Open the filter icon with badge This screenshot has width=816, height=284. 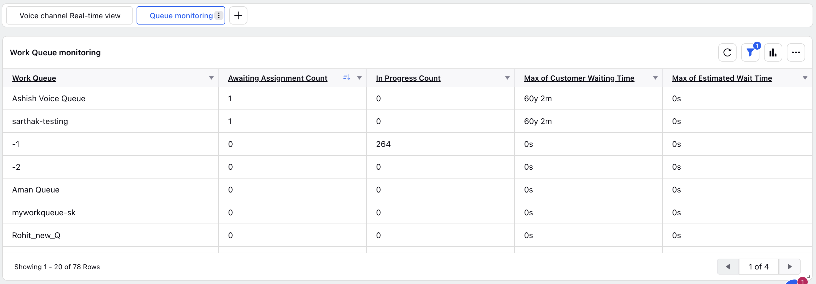750,52
